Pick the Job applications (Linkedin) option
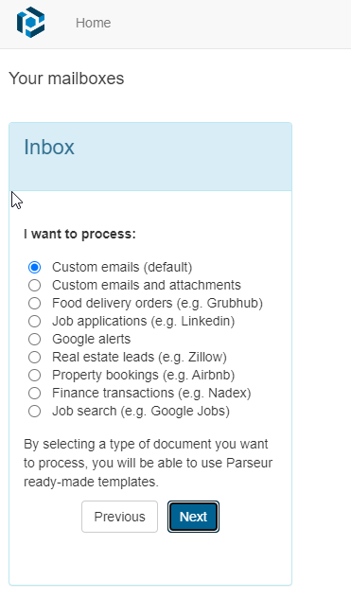351x598 pixels. click(34, 321)
